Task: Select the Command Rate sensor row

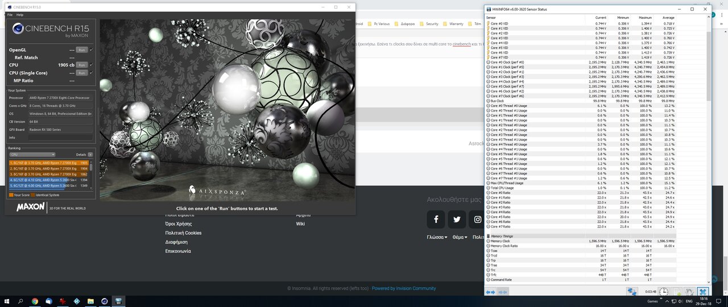Action: 580,280
